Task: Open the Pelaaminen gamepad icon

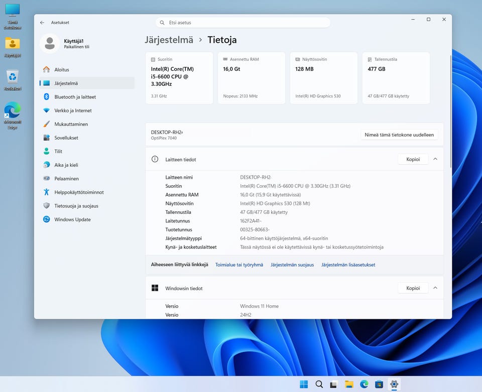Action: click(x=46, y=178)
